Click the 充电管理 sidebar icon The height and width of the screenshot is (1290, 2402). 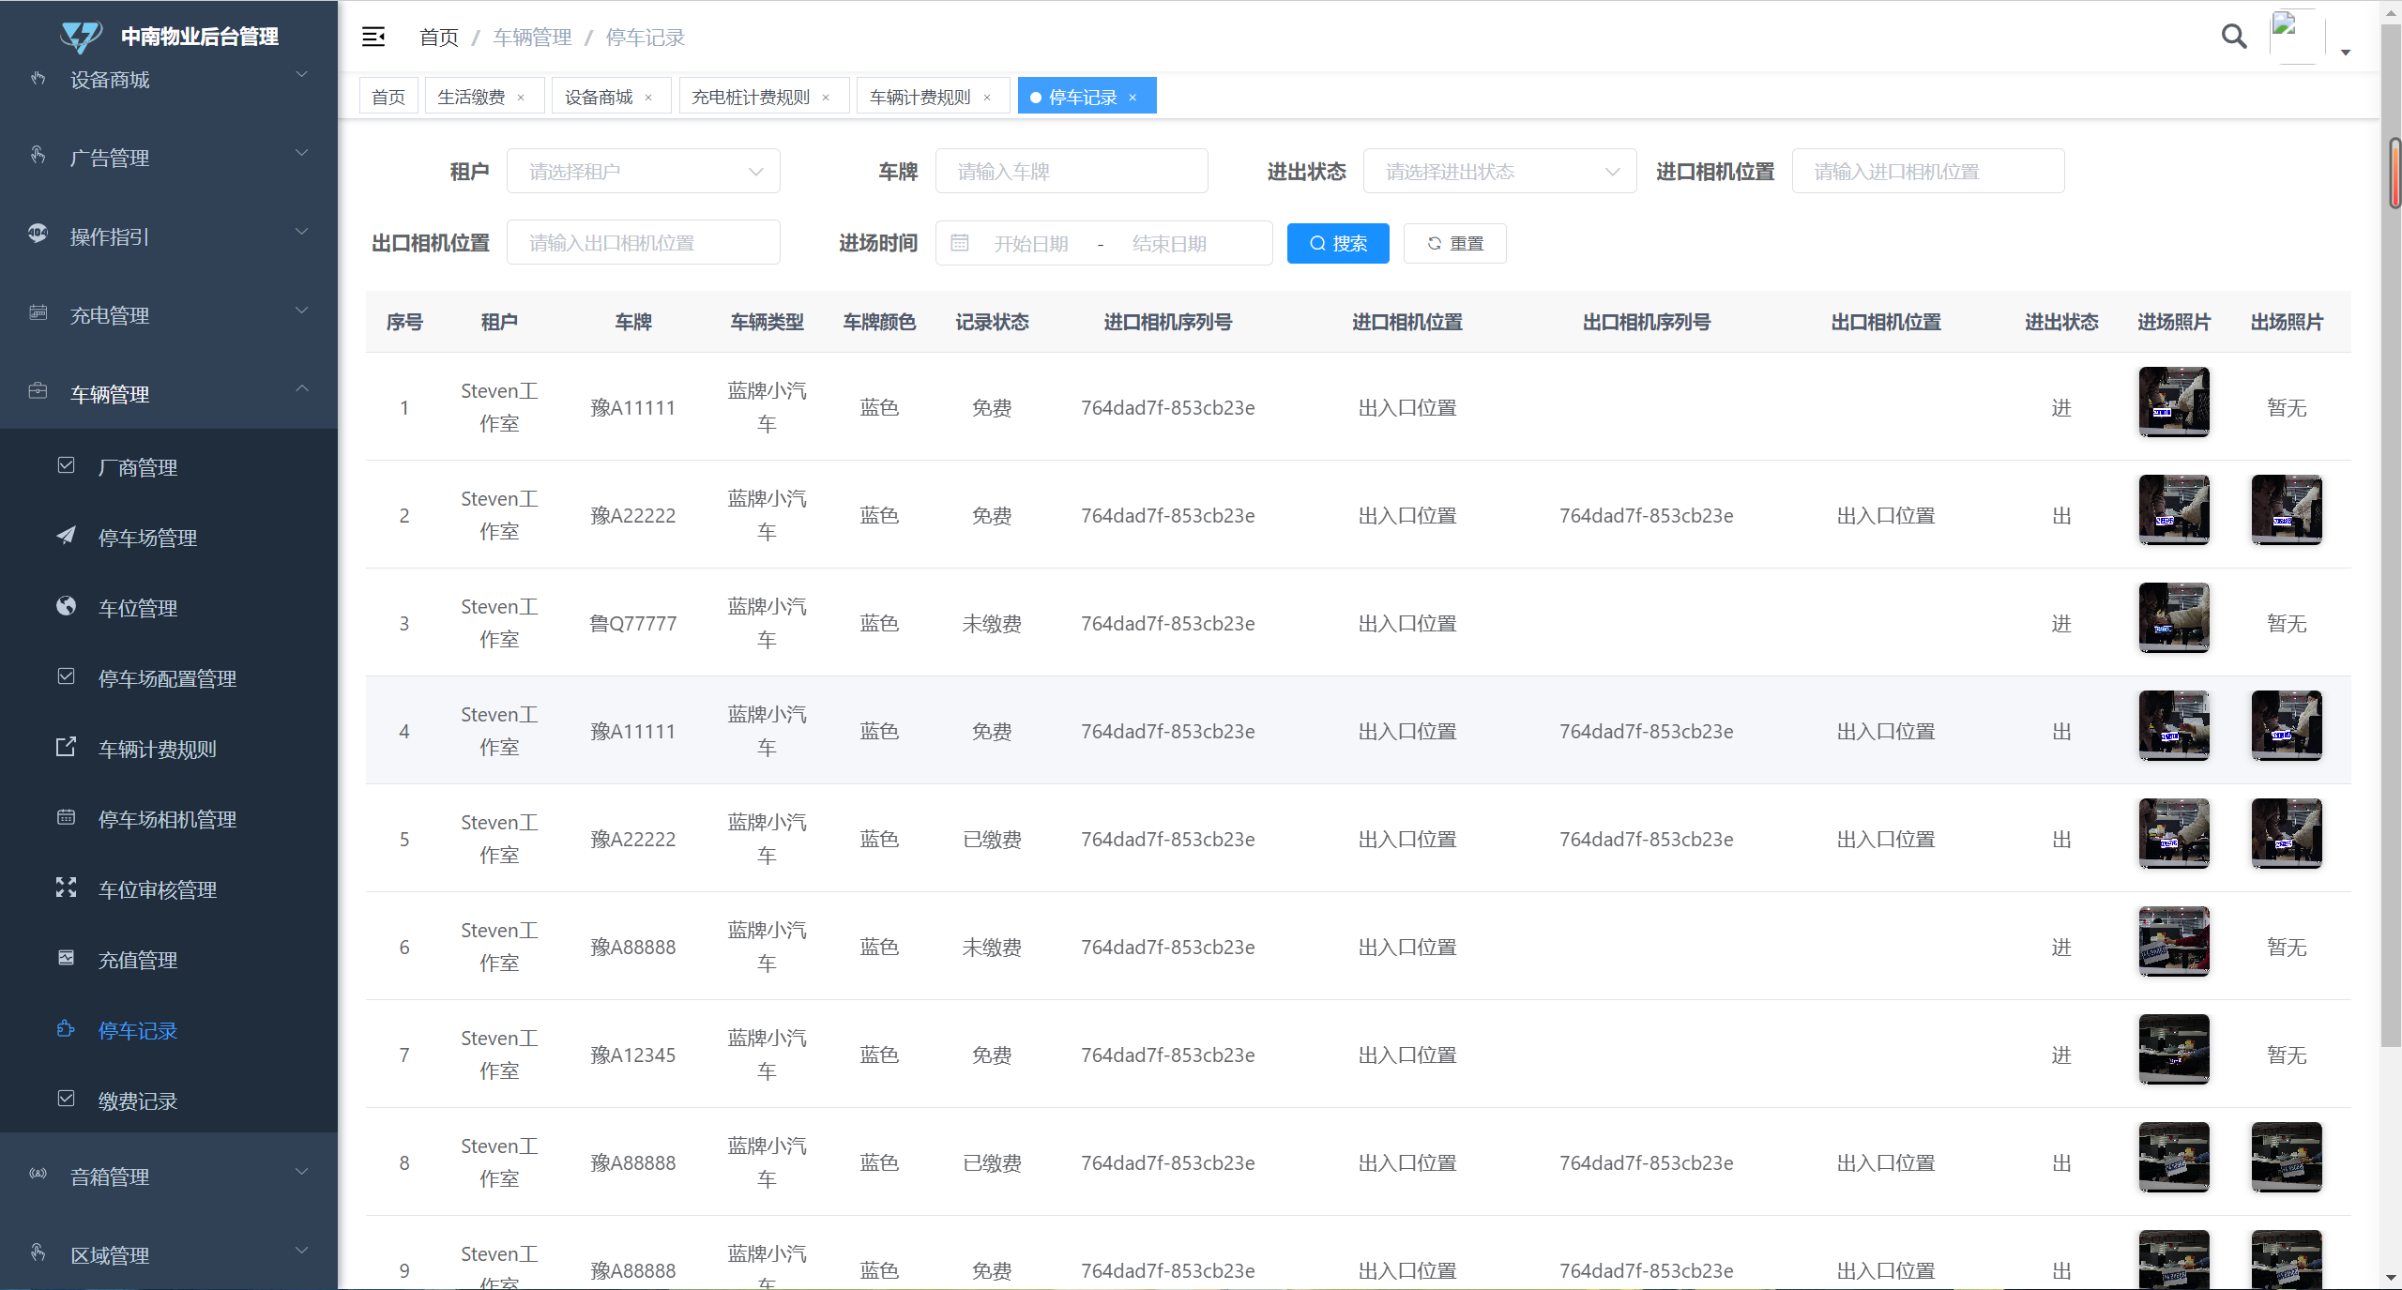38,311
